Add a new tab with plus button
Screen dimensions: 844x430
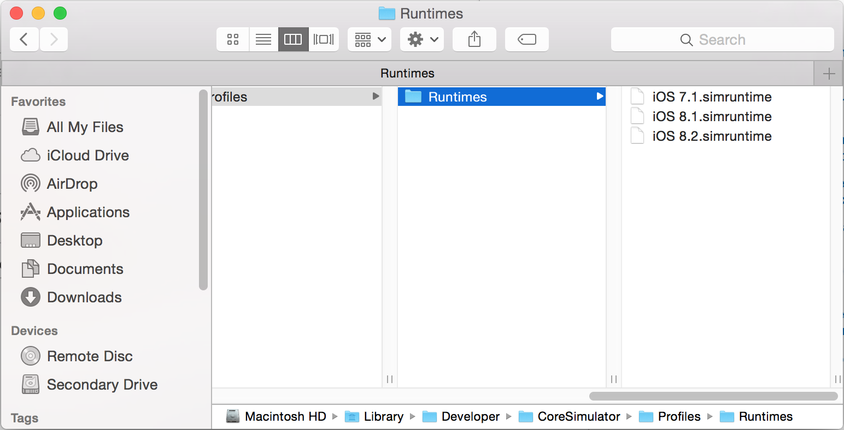pyautogui.click(x=829, y=73)
